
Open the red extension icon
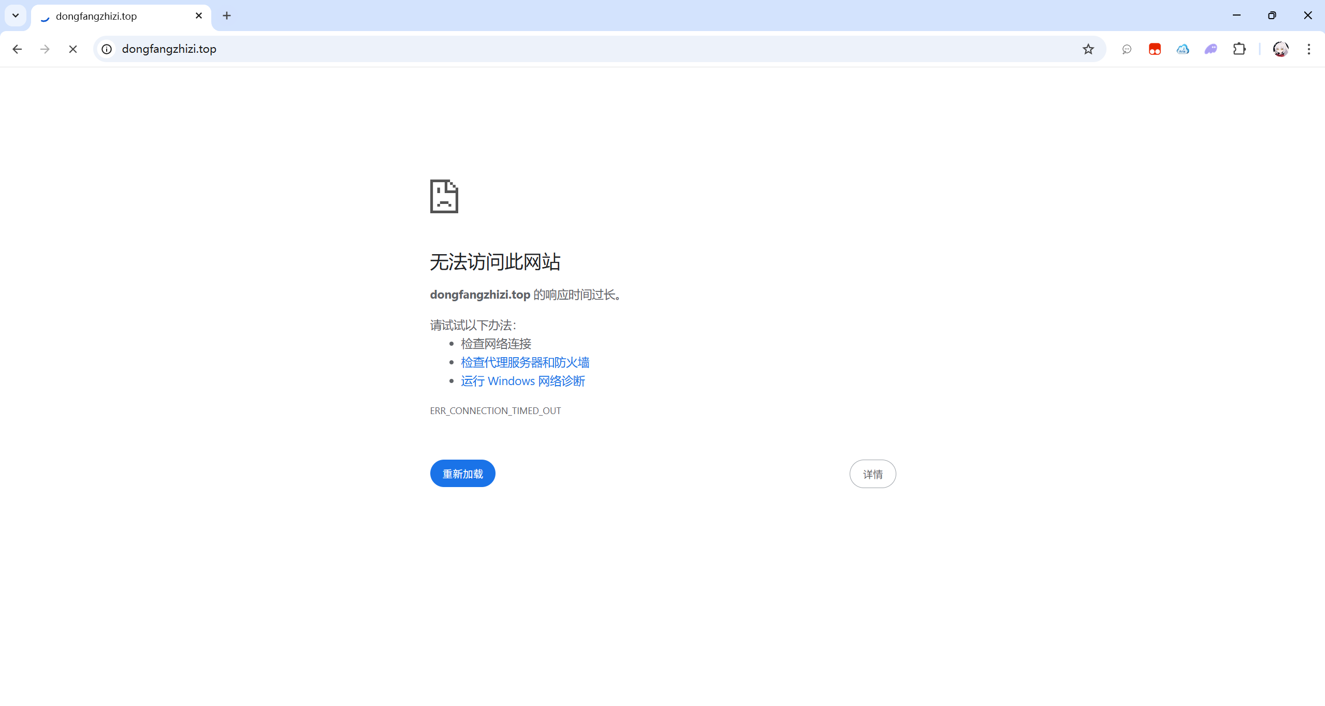click(x=1155, y=49)
